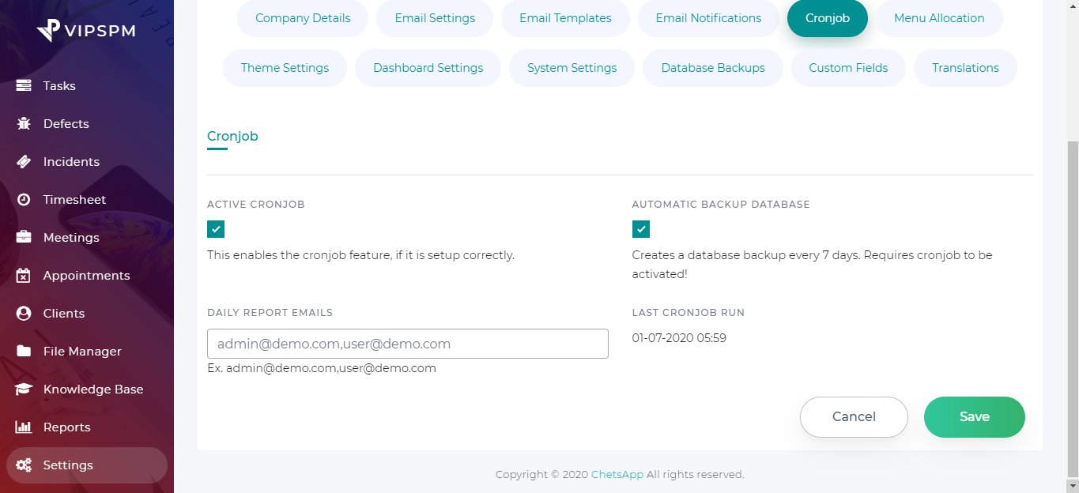
Task: Click the Save button
Action: click(974, 416)
